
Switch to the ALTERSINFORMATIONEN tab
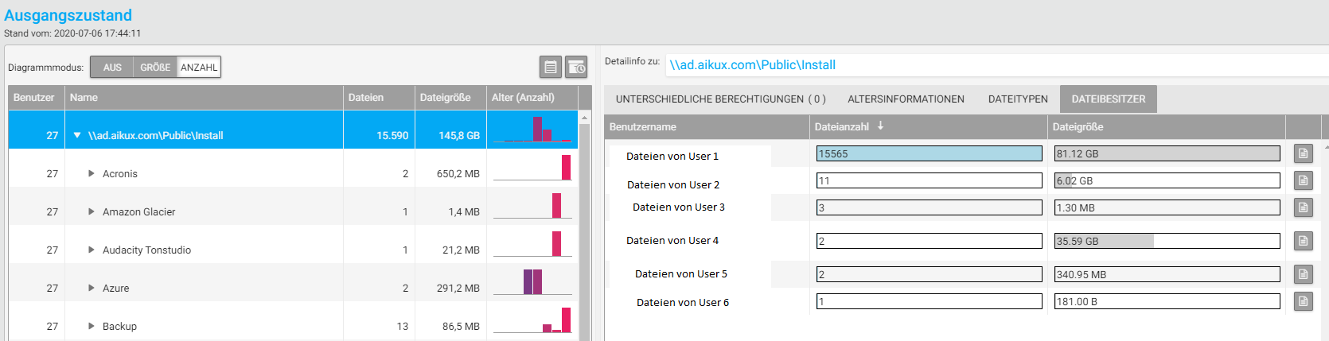point(906,99)
